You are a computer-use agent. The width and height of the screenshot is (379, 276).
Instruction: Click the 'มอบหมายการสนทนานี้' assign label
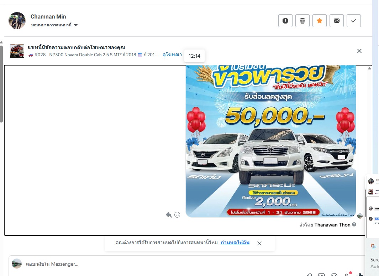(x=51, y=25)
